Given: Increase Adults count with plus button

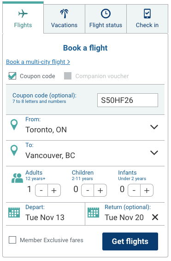Looking at the screenshot, I should click(54, 190).
